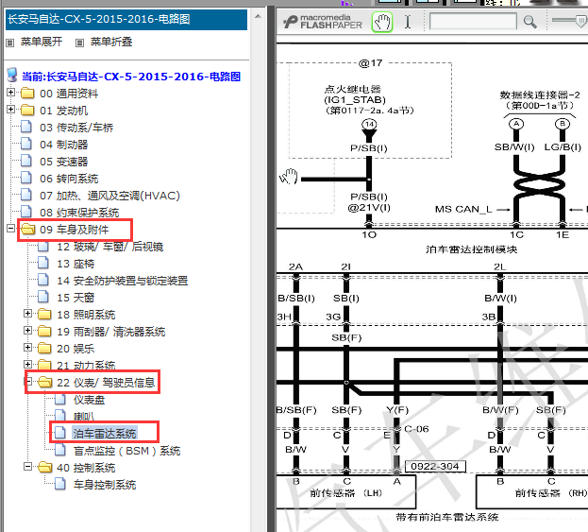
Task: Click the folder icon of 20 娱乐
Action: [x=44, y=348]
